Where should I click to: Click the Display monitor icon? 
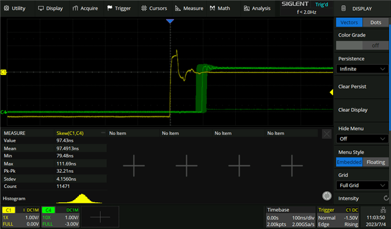point(41,9)
